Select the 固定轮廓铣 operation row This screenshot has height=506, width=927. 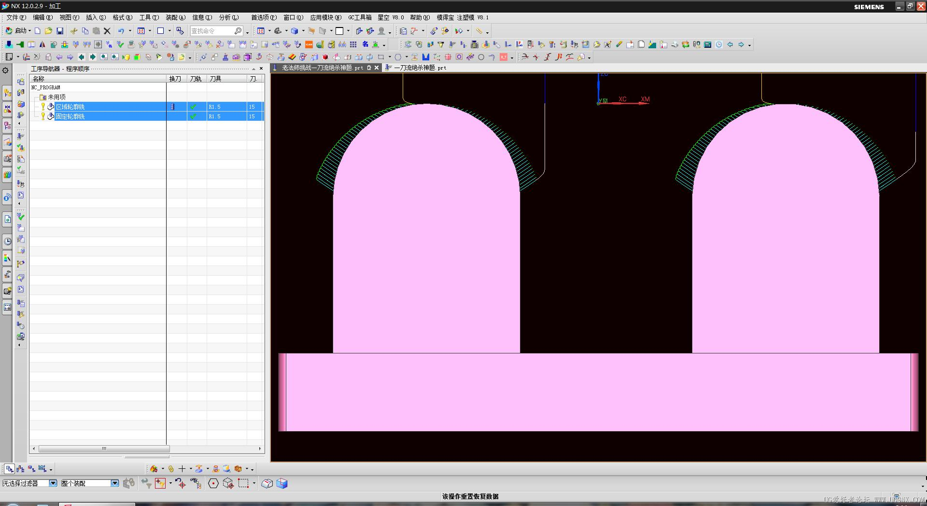pos(147,116)
